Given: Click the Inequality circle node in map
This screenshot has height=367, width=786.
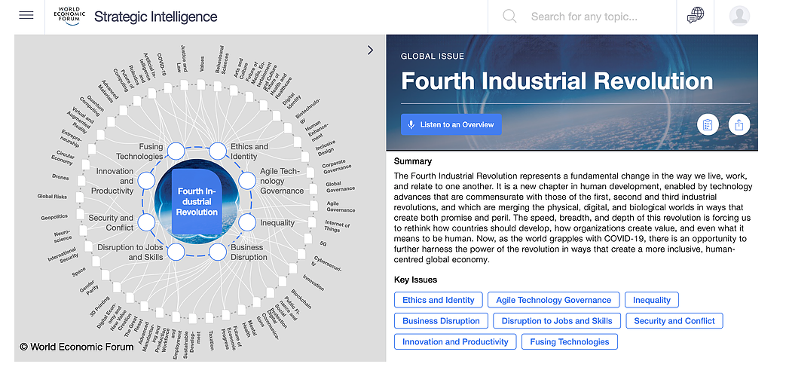Looking at the screenshot, I should 247,222.
